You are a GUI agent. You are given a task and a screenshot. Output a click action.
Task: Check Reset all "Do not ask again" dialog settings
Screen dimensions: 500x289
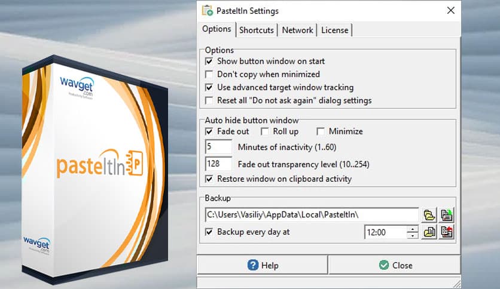coord(209,100)
